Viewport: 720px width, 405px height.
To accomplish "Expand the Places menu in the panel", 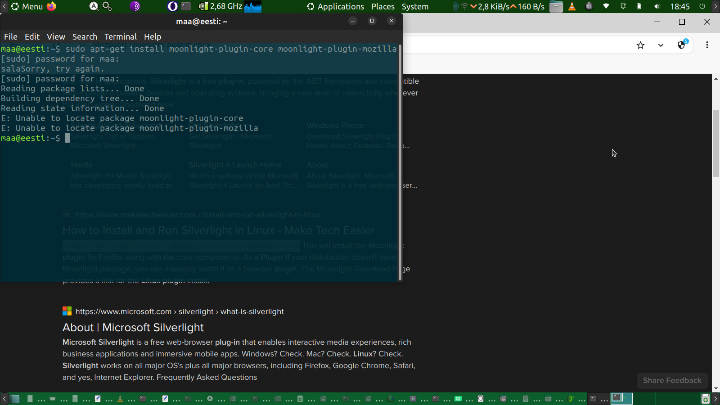I will [382, 6].
